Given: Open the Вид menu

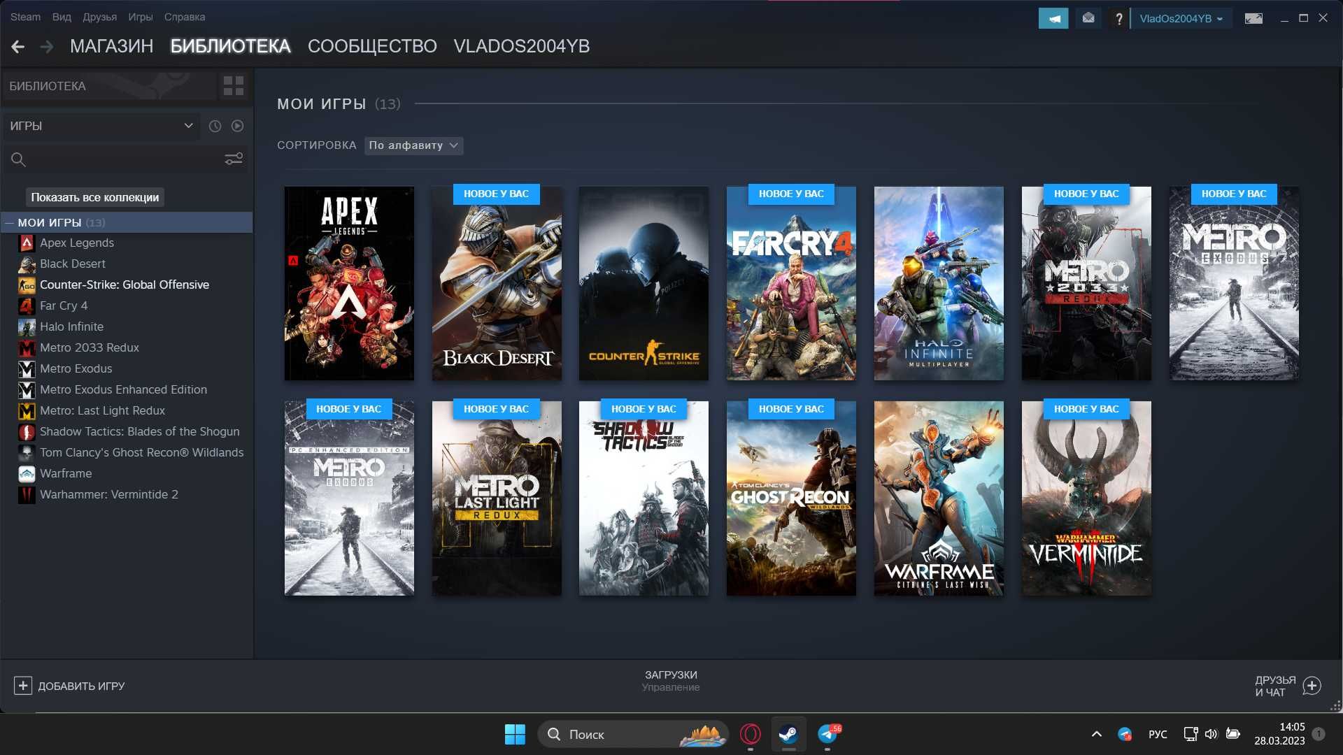Looking at the screenshot, I should pos(62,17).
